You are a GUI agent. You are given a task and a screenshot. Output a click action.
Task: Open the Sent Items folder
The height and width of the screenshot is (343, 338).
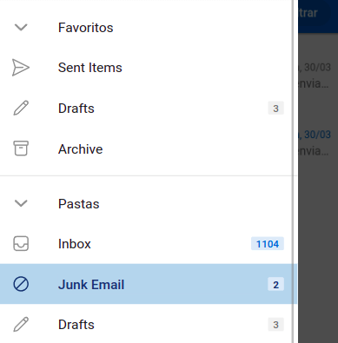147,68
